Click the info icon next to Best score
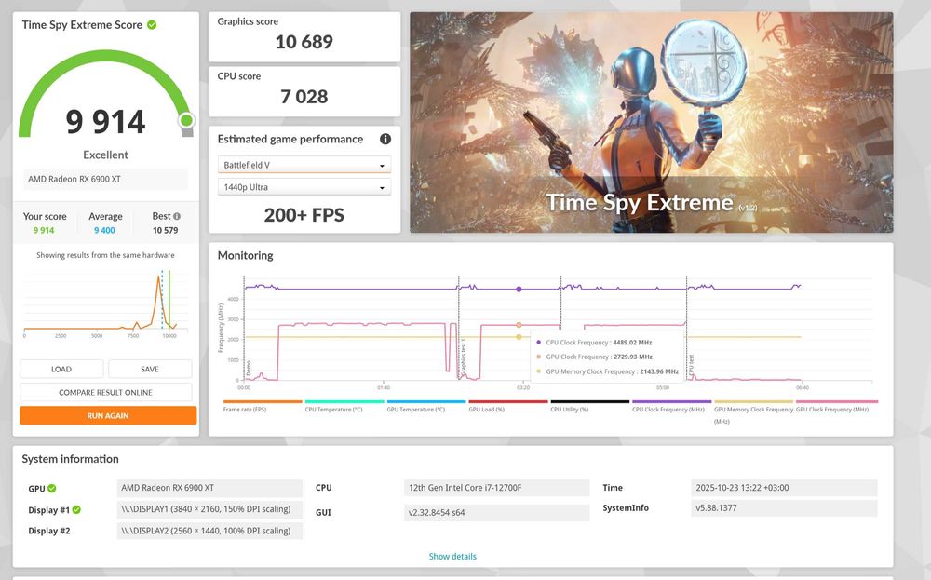The height and width of the screenshot is (580, 931). [177, 216]
